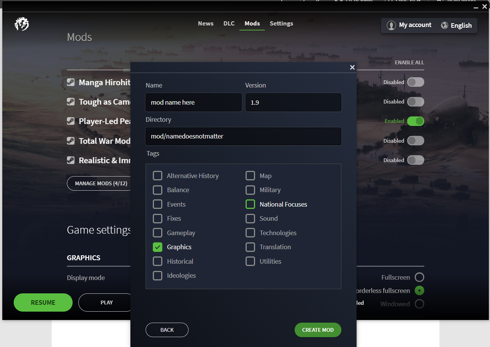Click Steam icon beside Tough as Camo mod
490x347 pixels.
pyautogui.click(x=71, y=102)
